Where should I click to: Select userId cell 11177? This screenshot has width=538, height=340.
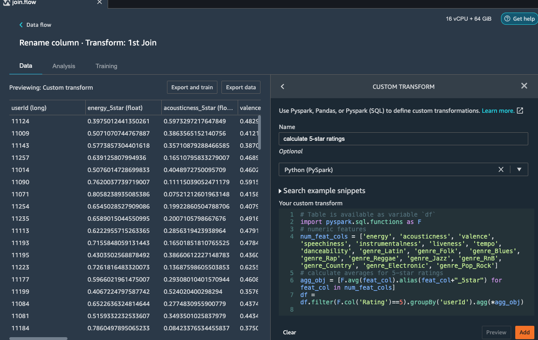[x=20, y=280]
